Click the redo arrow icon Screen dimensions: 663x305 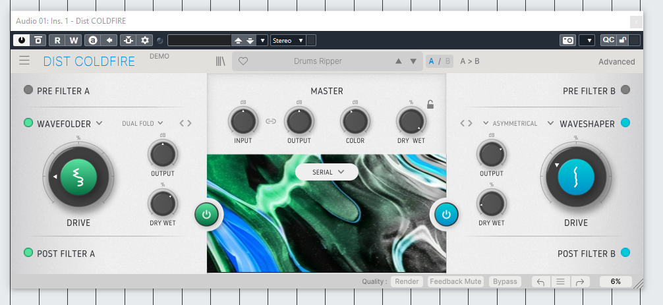tap(580, 282)
